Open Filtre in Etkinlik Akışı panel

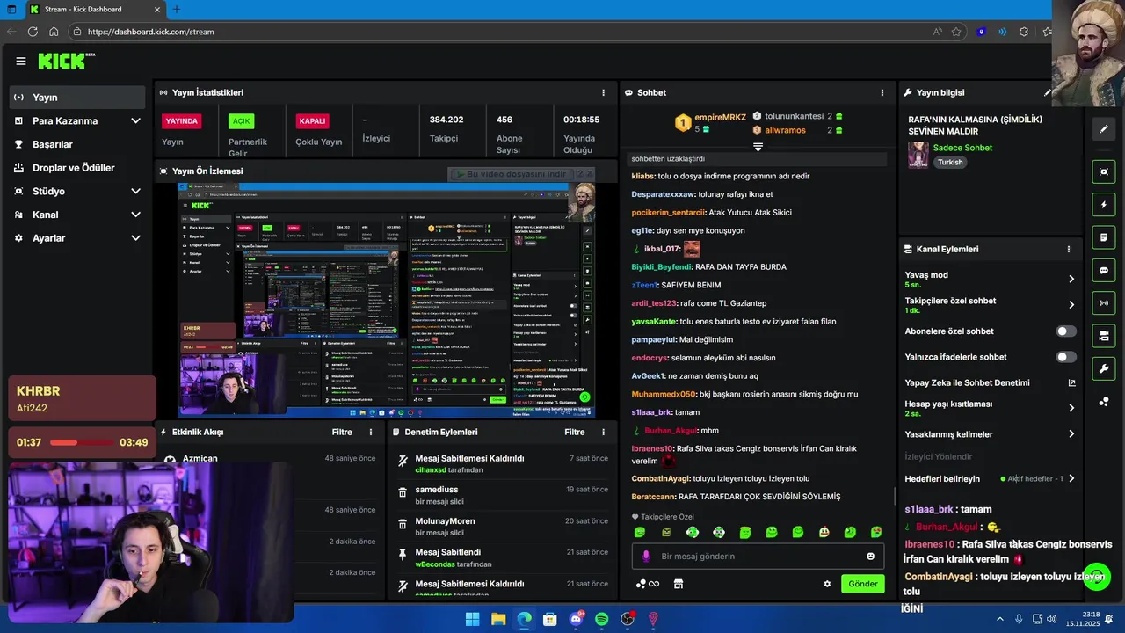click(342, 432)
